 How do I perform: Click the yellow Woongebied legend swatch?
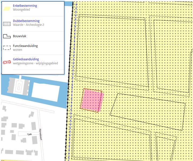(7, 8)
